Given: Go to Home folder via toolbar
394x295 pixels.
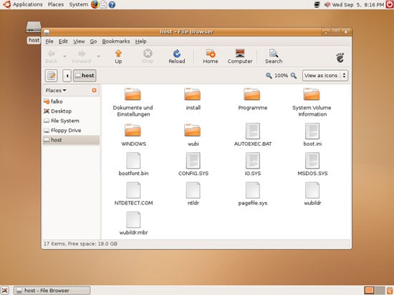Looking at the screenshot, I should (211, 56).
